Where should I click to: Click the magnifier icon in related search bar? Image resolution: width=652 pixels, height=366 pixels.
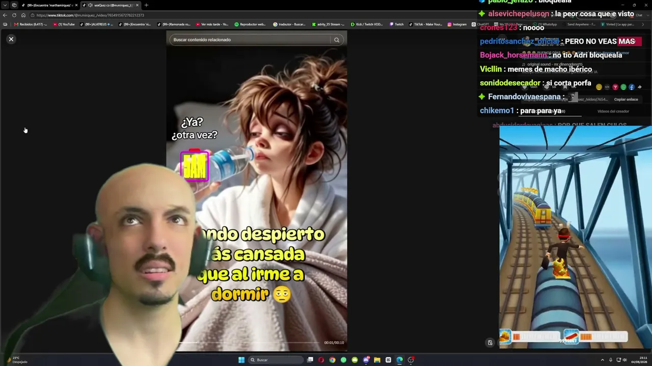(x=337, y=40)
